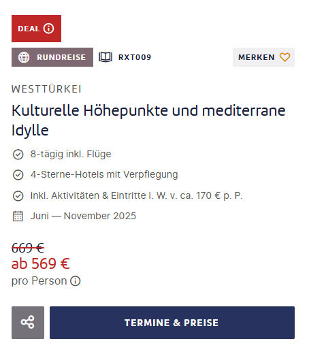Screen dimensions: 309x354
Task: Open the trip title Kulturelle Höhepunkte link
Action: point(148,120)
